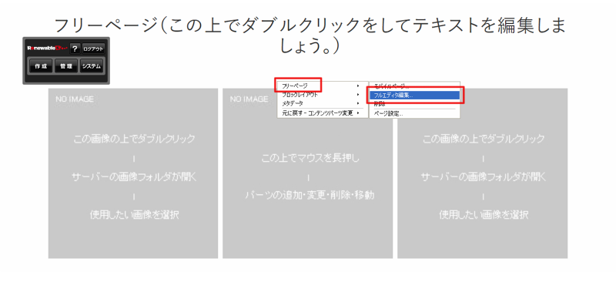Choose フルエディタ編集... in the submenu
Image resolution: width=616 pixels, height=299 pixels.
tap(414, 96)
